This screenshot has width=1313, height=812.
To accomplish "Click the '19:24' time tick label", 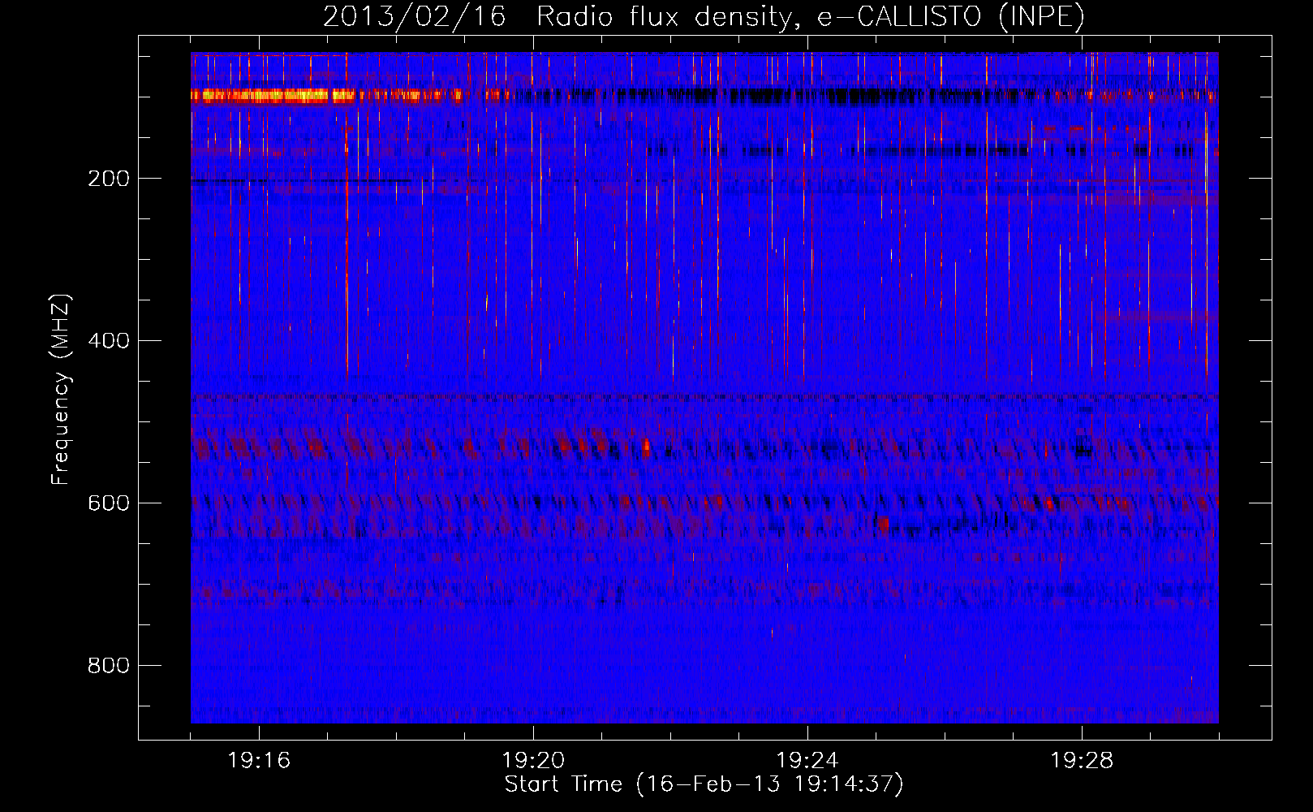I will 807,761.
